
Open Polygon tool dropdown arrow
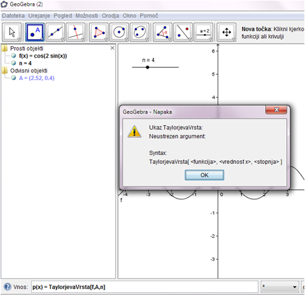click(106, 39)
